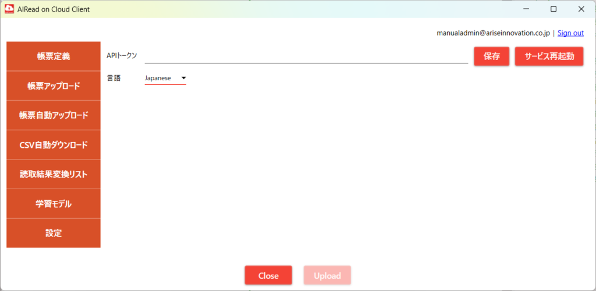
Task: Open the 帳票定義 menu section
Action: tap(54, 56)
